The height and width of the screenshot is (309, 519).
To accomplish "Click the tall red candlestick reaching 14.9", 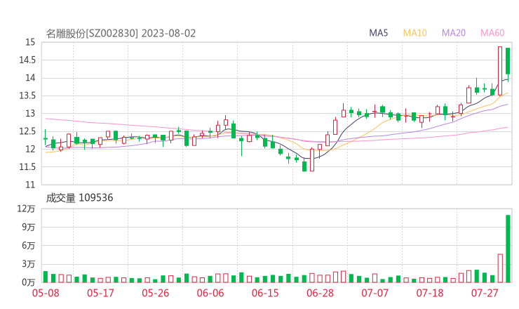I will (500, 71).
